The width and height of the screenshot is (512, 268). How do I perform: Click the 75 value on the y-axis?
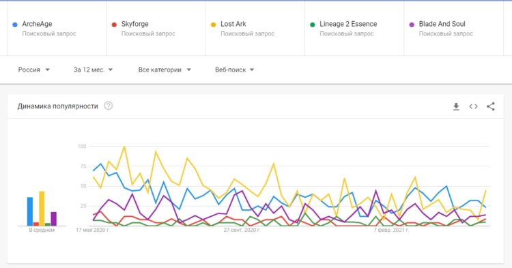(x=83, y=166)
